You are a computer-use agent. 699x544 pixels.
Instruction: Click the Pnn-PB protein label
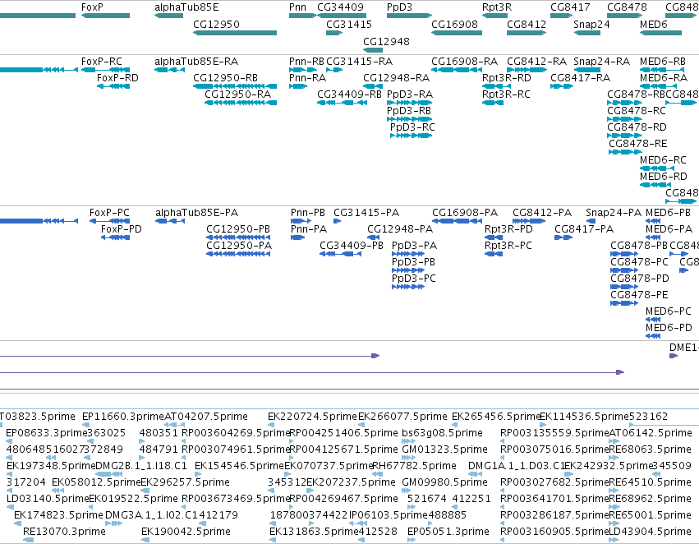pyautogui.click(x=307, y=212)
